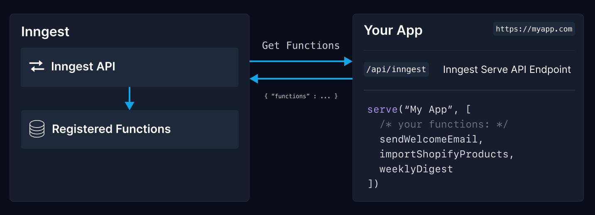Click the downward arrow below Inngest API

(x=130, y=99)
